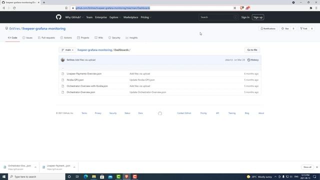Open file icon for Livepeer-Payments-Overview.json
The height and width of the screenshot is (180, 320).
[x=63, y=73]
